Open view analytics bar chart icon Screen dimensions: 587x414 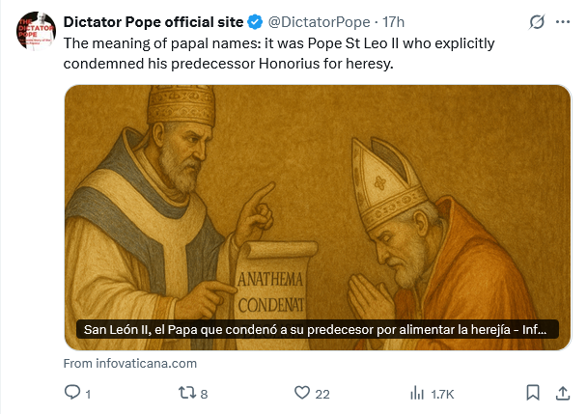418,393
